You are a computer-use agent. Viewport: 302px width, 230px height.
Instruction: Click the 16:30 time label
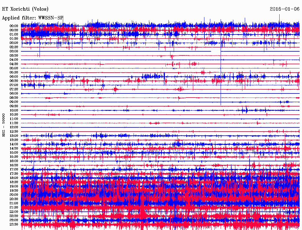(14, 165)
